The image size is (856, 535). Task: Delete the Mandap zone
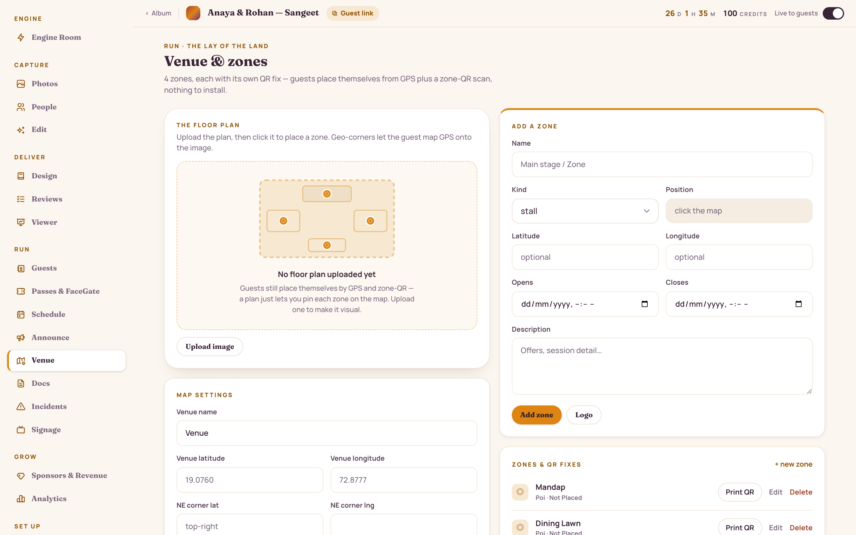[x=801, y=492]
